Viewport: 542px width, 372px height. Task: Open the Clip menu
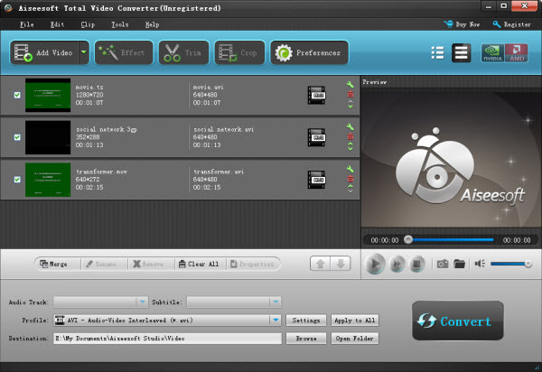pos(87,24)
